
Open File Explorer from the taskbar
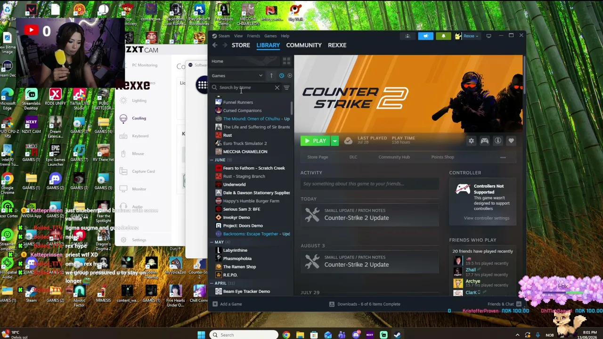click(x=300, y=335)
